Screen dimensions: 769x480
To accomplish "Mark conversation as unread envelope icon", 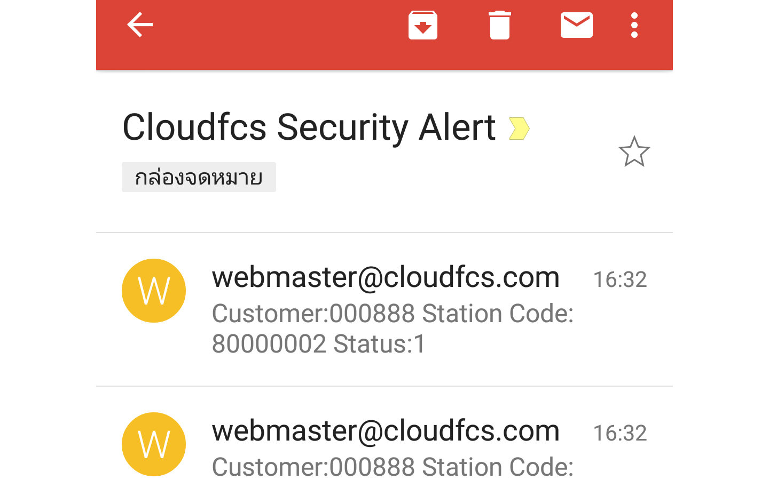I will click(577, 25).
